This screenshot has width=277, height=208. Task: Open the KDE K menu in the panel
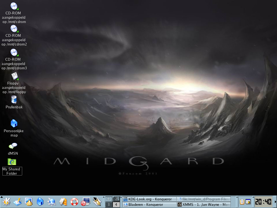pyautogui.click(x=6, y=202)
